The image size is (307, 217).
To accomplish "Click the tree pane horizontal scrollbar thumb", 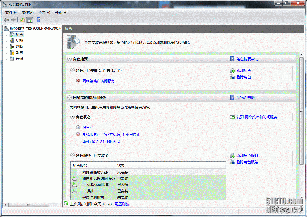I will (28, 205).
